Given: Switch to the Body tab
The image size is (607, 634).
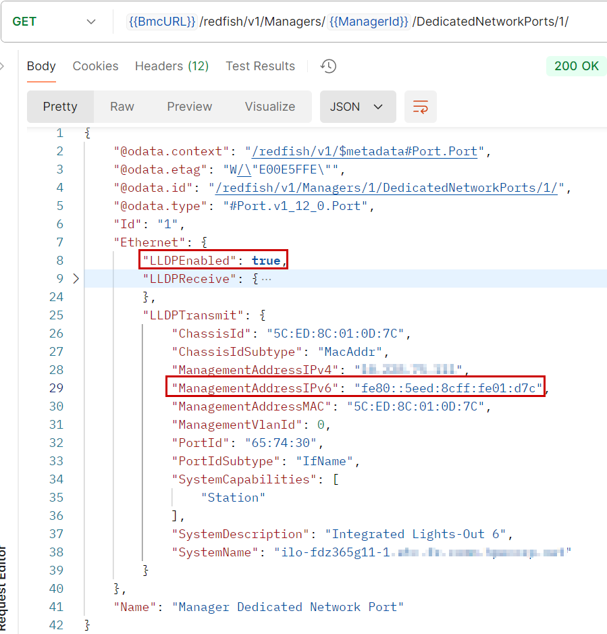Looking at the screenshot, I should tap(41, 66).
